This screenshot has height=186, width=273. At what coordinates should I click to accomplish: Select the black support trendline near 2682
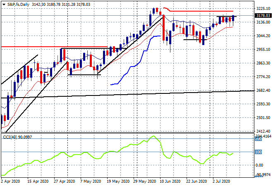pyautogui.click(x=127, y=94)
